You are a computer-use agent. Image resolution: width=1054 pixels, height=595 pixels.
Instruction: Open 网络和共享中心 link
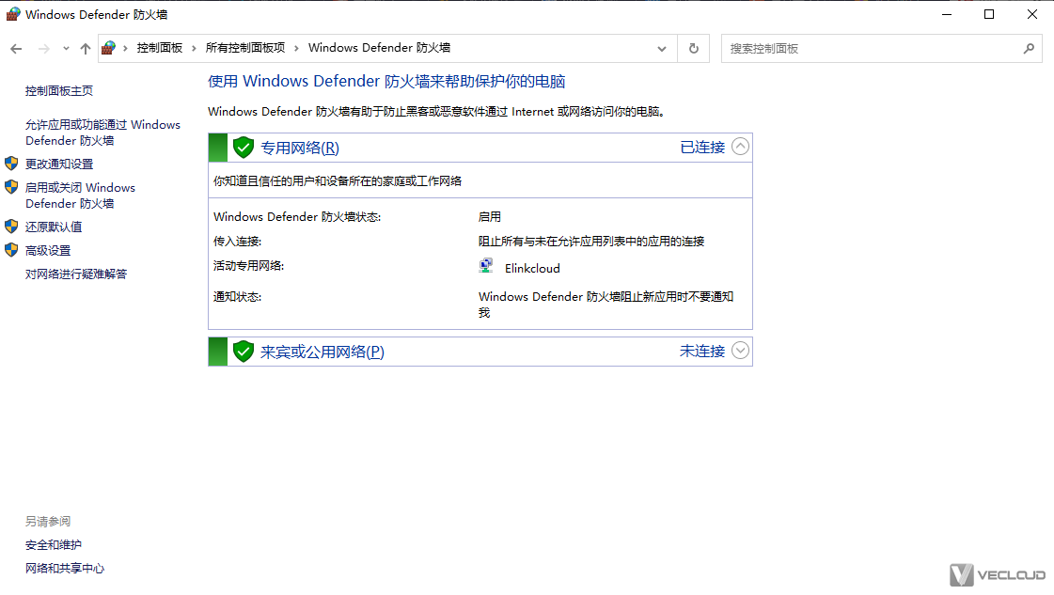coord(65,569)
